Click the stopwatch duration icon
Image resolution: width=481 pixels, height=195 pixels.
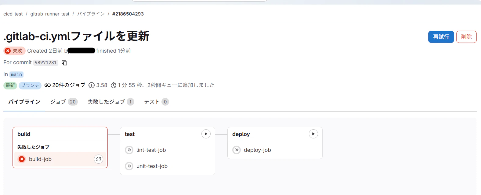coord(114,85)
